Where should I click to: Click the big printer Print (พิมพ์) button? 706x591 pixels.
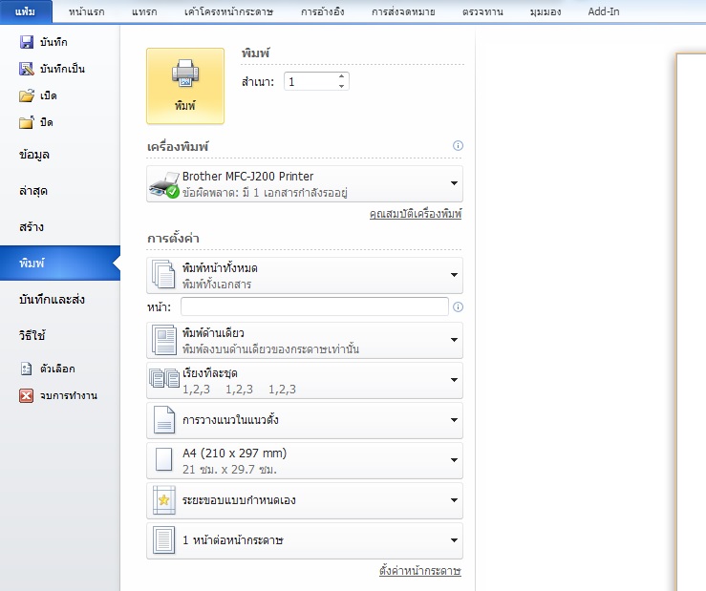point(185,86)
